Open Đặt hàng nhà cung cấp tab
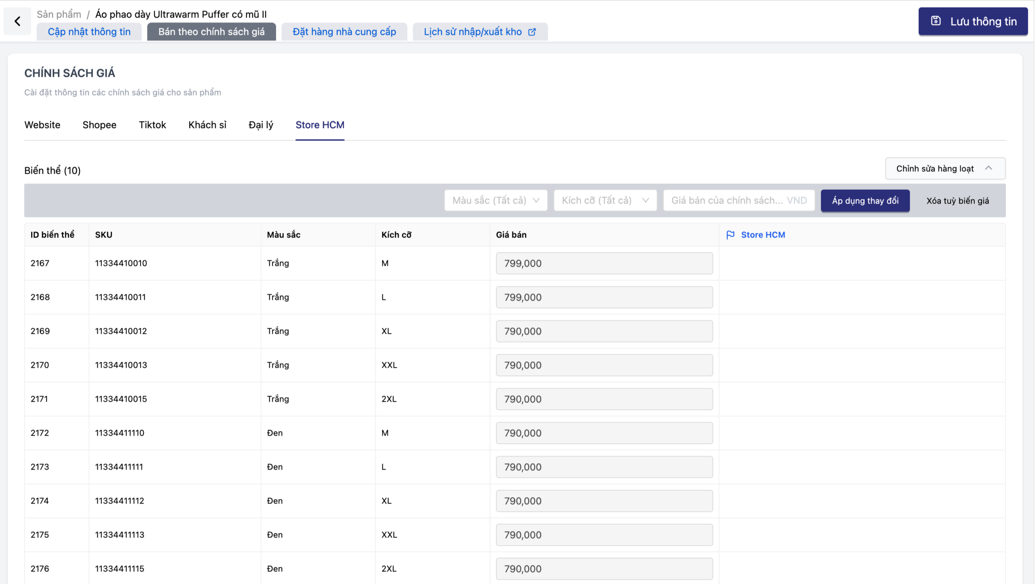Viewport: 1035px width, 584px height. coord(344,32)
